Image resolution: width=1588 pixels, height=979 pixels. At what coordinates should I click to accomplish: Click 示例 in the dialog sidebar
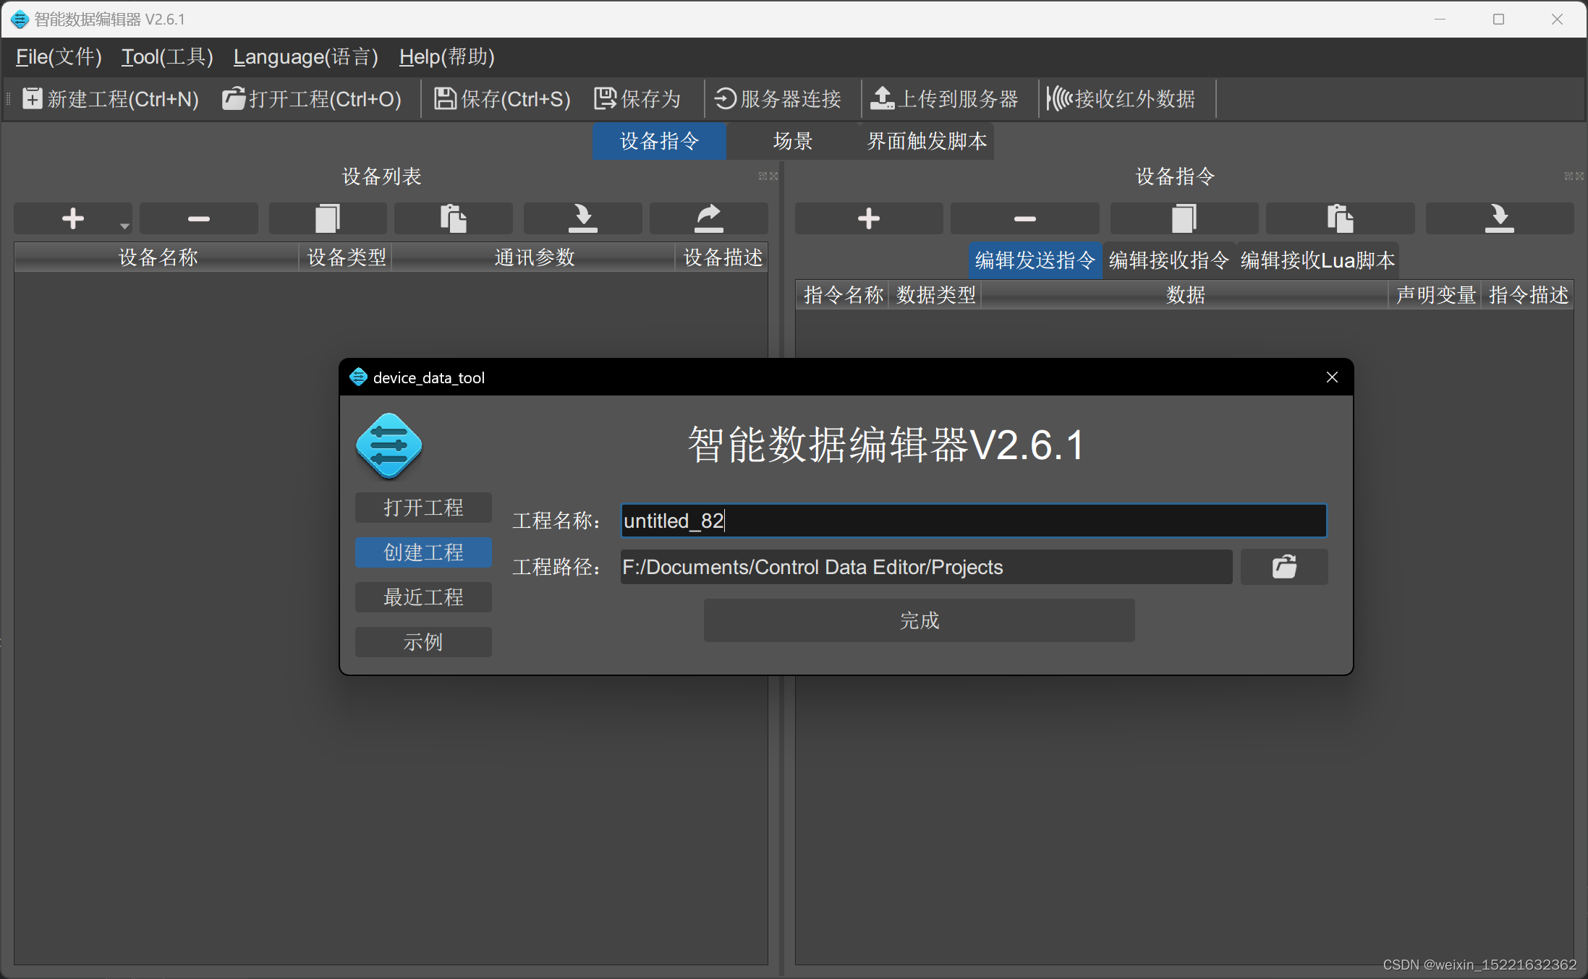[x=423, y=642]
